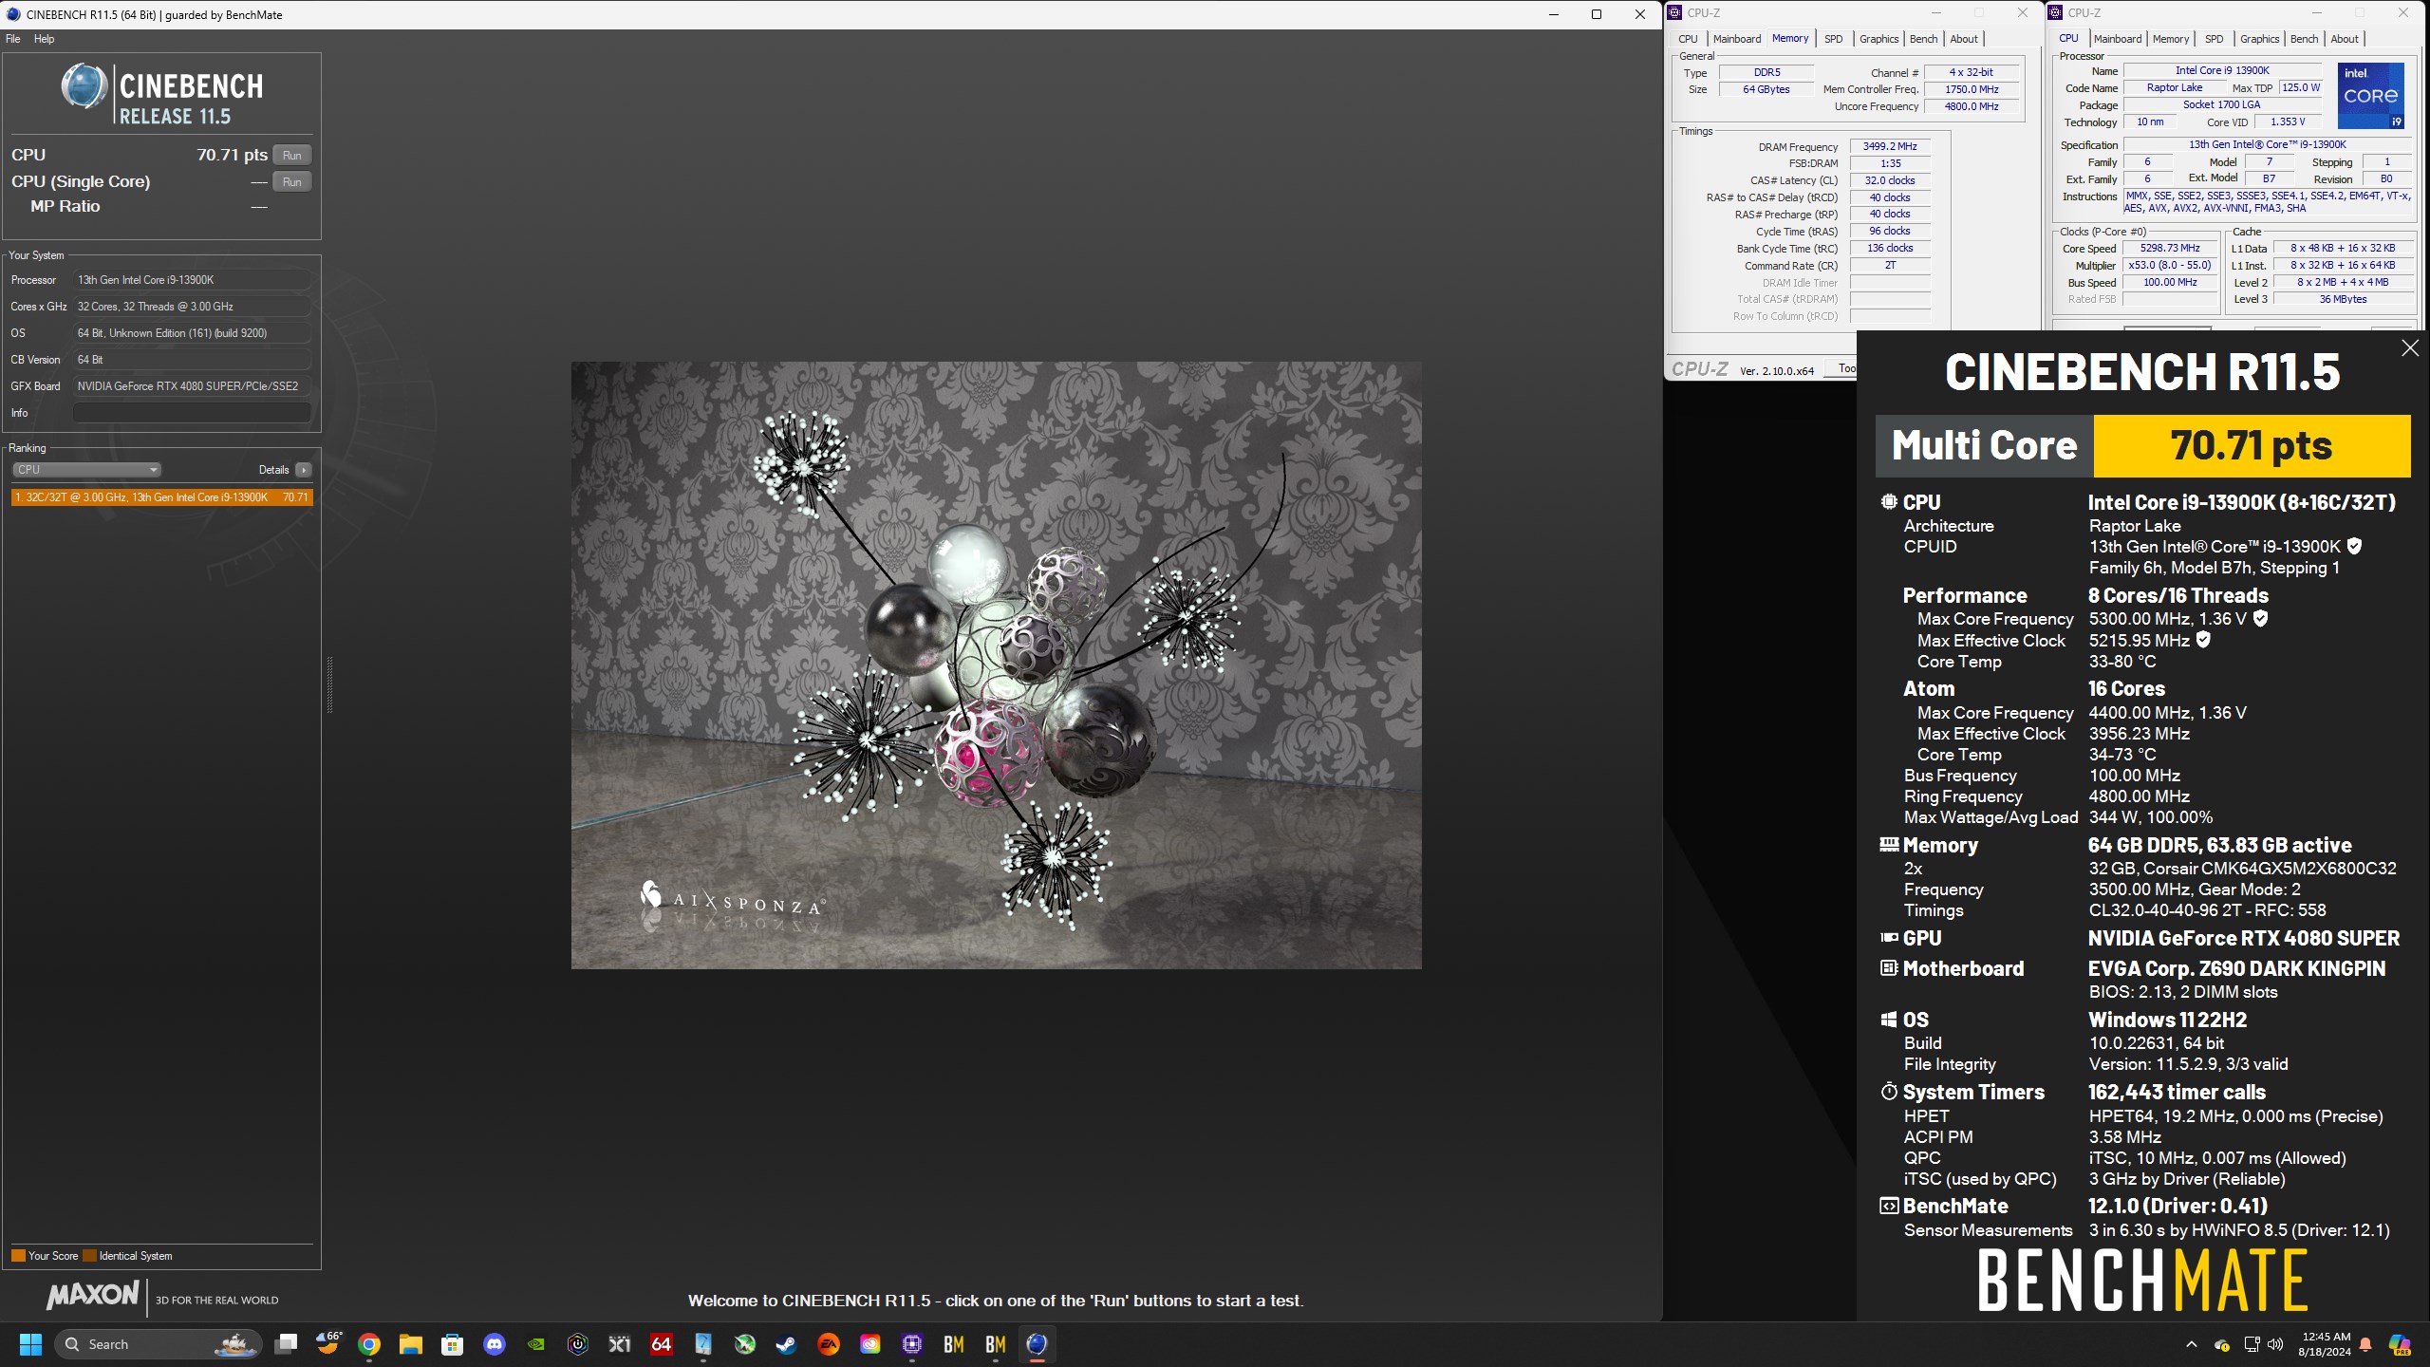Open the weather widget showing 66°

click(328, 1344)
